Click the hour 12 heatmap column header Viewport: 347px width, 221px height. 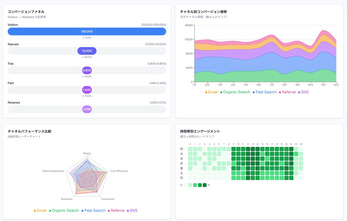pyautogui.click(x=248, y=144)
